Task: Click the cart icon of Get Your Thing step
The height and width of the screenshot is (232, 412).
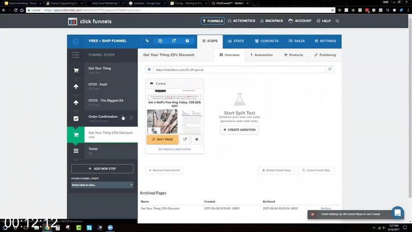Action: point(76,70)
